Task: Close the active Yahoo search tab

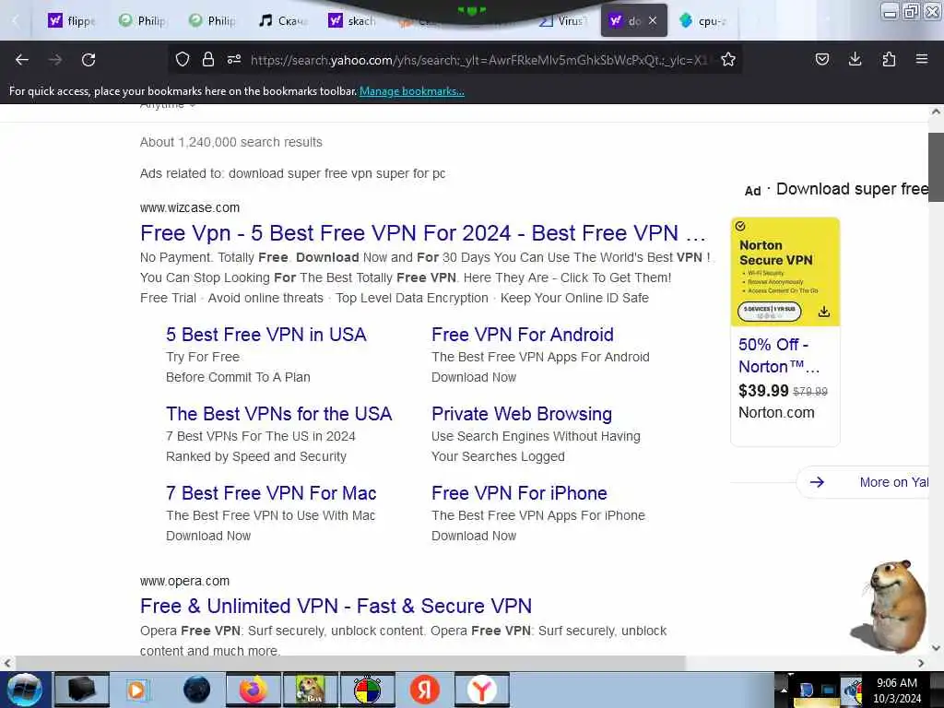Action: (653, 21)
